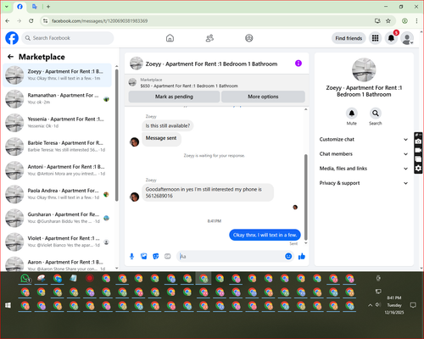Open Barbie Teresa conversation
The height and width of the screenshot is (339, 424).
tap(58, 147)
